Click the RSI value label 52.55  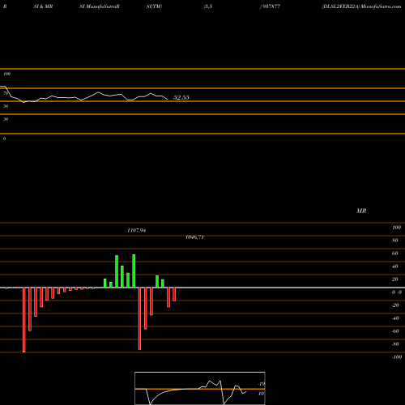point(181,97)
